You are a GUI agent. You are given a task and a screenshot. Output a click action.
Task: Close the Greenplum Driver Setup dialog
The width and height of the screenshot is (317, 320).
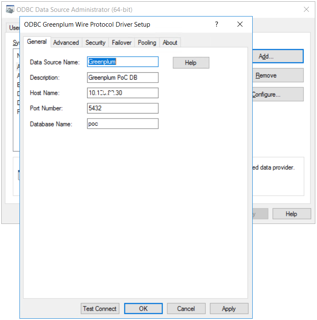click(x=240, y=24)
